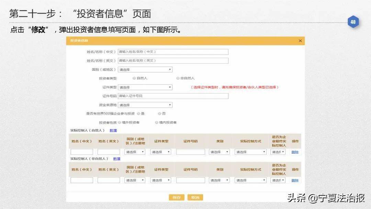The image size is (371, 209).
Task: Open 证件类型 dropdown in 非自然人 controller row
Action: 161,180
